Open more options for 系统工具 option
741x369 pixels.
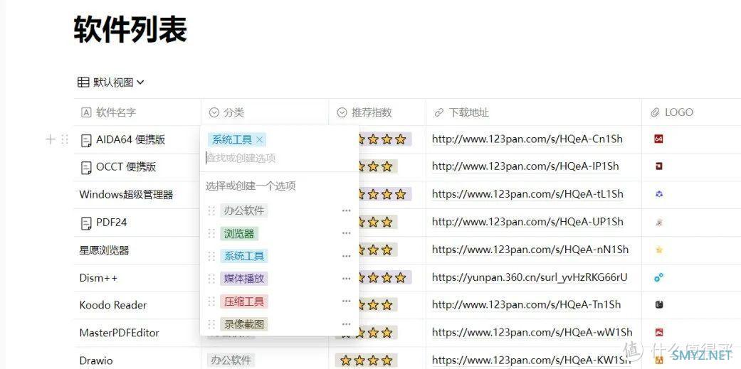[x=347, y=256]
